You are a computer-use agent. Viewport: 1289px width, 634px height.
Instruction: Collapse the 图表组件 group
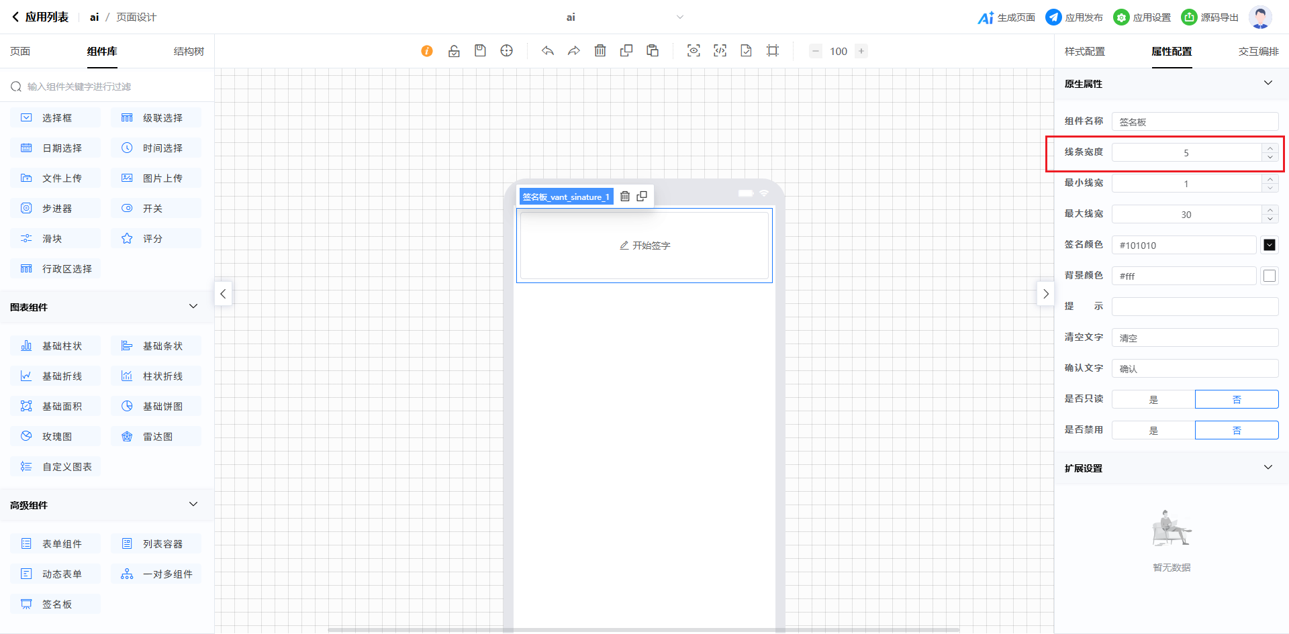193,307
